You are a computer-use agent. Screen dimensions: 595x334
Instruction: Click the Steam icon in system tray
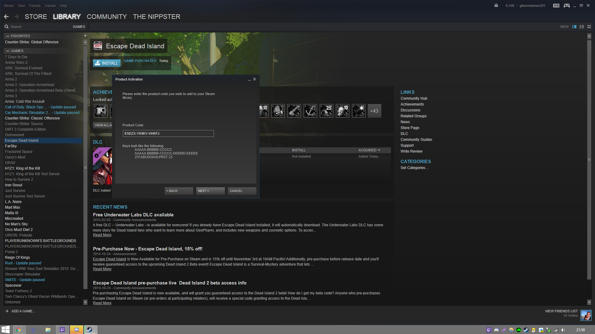pyautogui.click(x=526, y=330)
